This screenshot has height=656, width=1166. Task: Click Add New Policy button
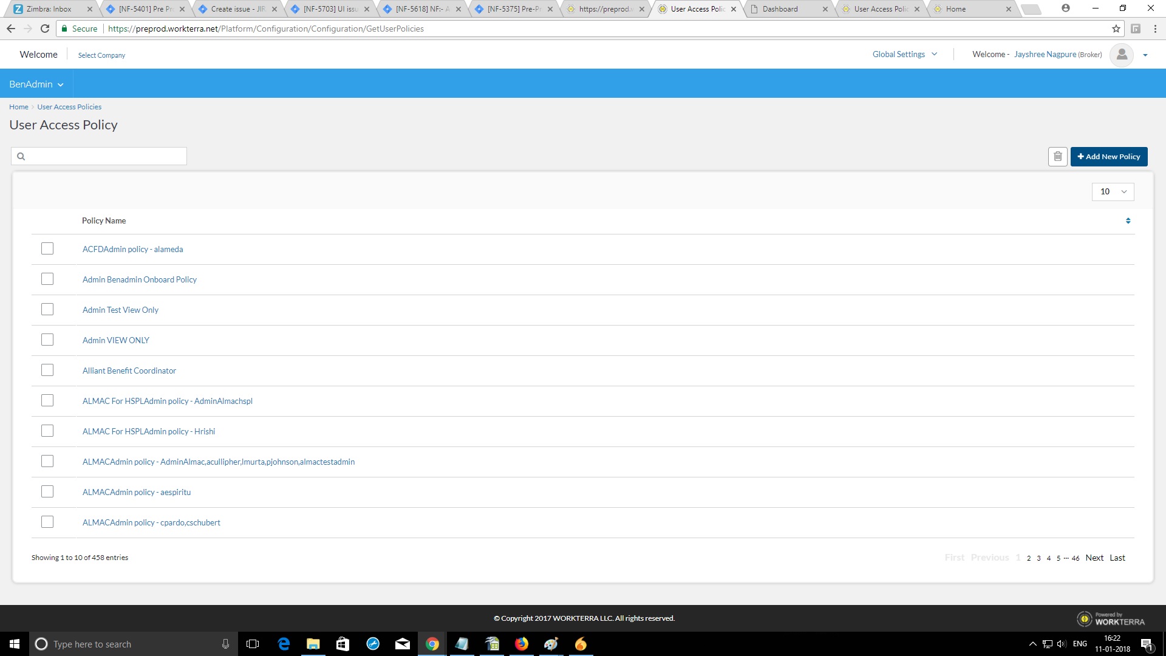(1108, 157)
